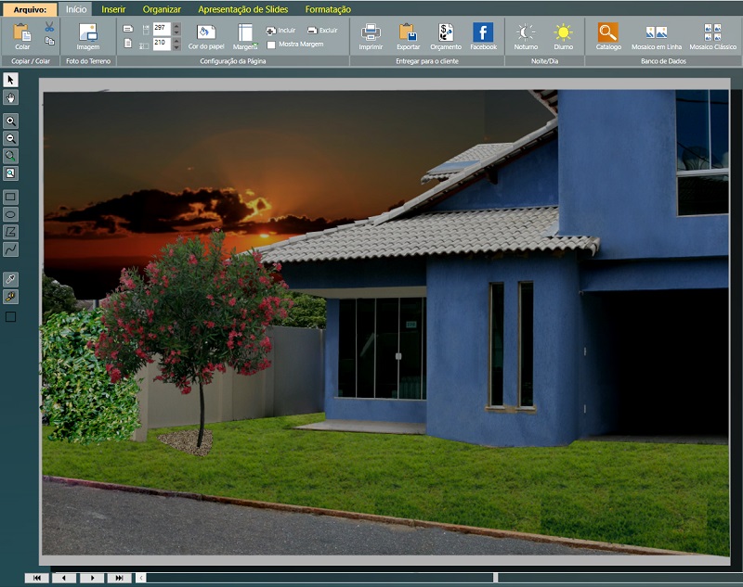Open the Catalogo search icon
The height and width of the screenshot is (587, 743).
[x=607, y=34]
